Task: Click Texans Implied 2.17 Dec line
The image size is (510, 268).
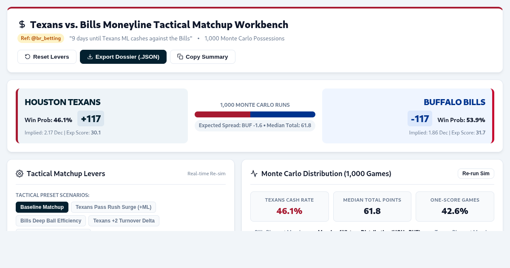Action: coord(62,133)
